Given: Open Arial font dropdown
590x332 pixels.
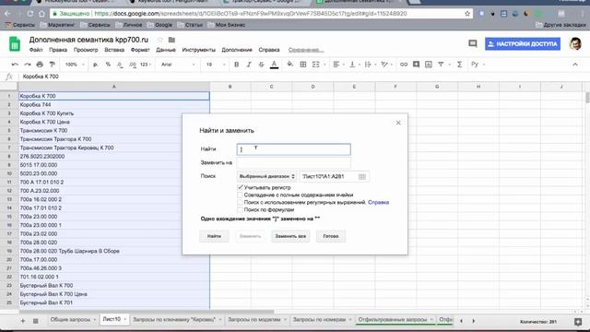Looking at the screenshot, I should pyautogui.click(x=178, y=65).
